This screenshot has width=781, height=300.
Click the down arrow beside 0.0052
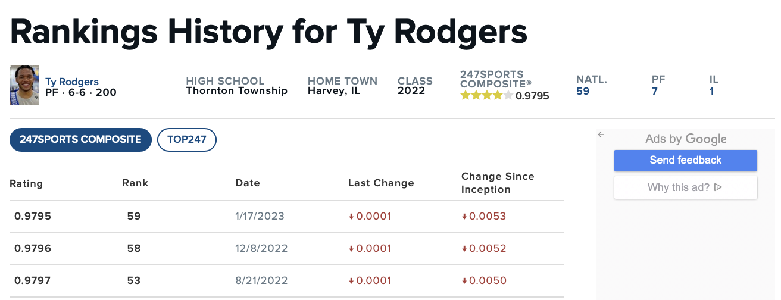tap(464, 249)
